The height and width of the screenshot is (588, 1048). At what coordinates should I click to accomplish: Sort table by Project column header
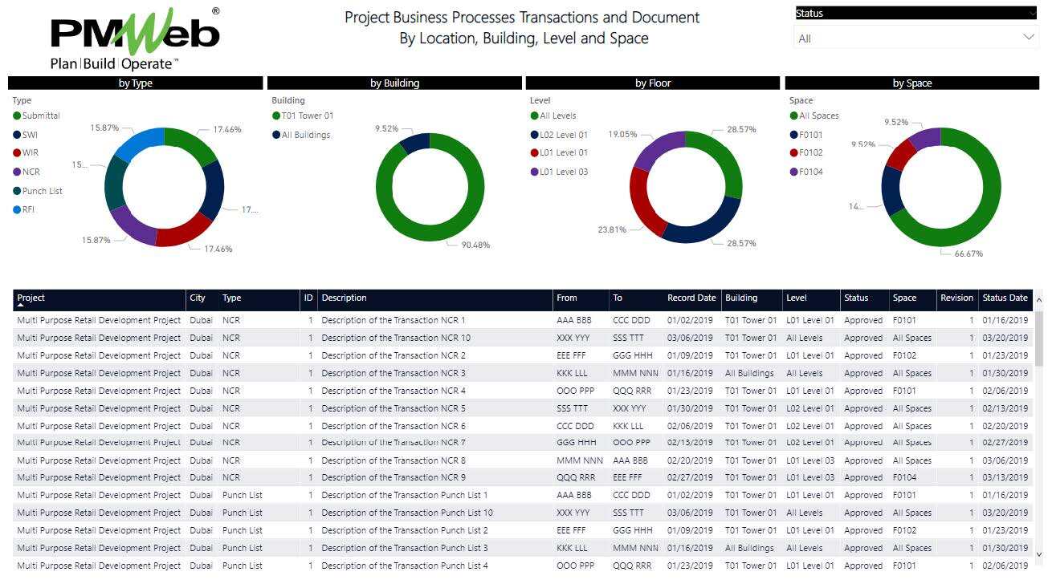tap(31, 298)
